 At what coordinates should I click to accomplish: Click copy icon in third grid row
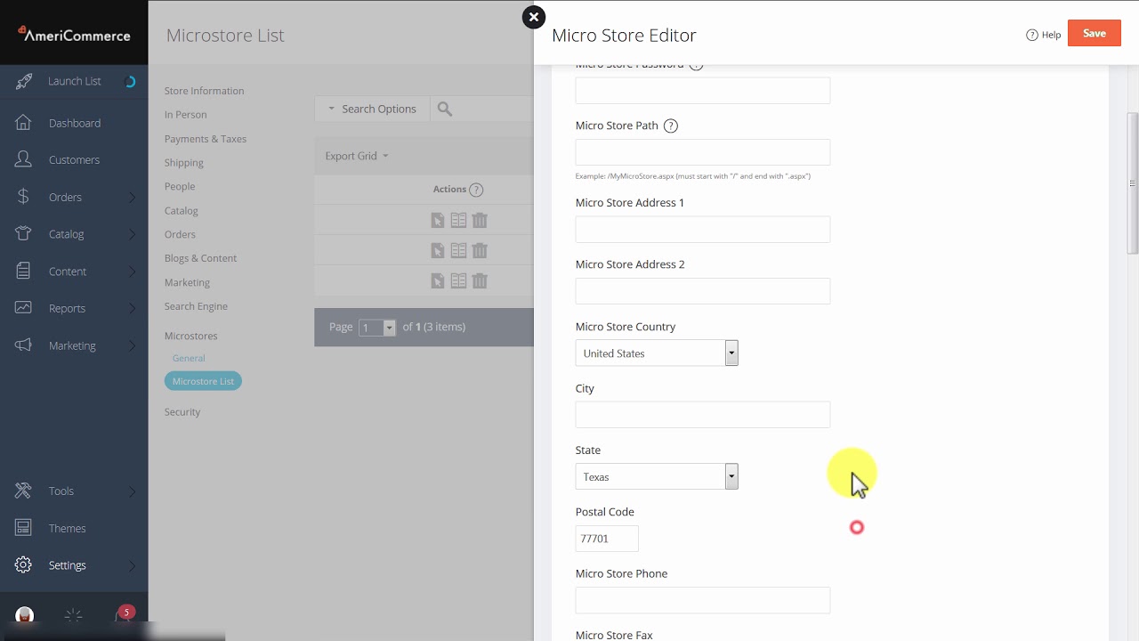[x=458, y=281]
